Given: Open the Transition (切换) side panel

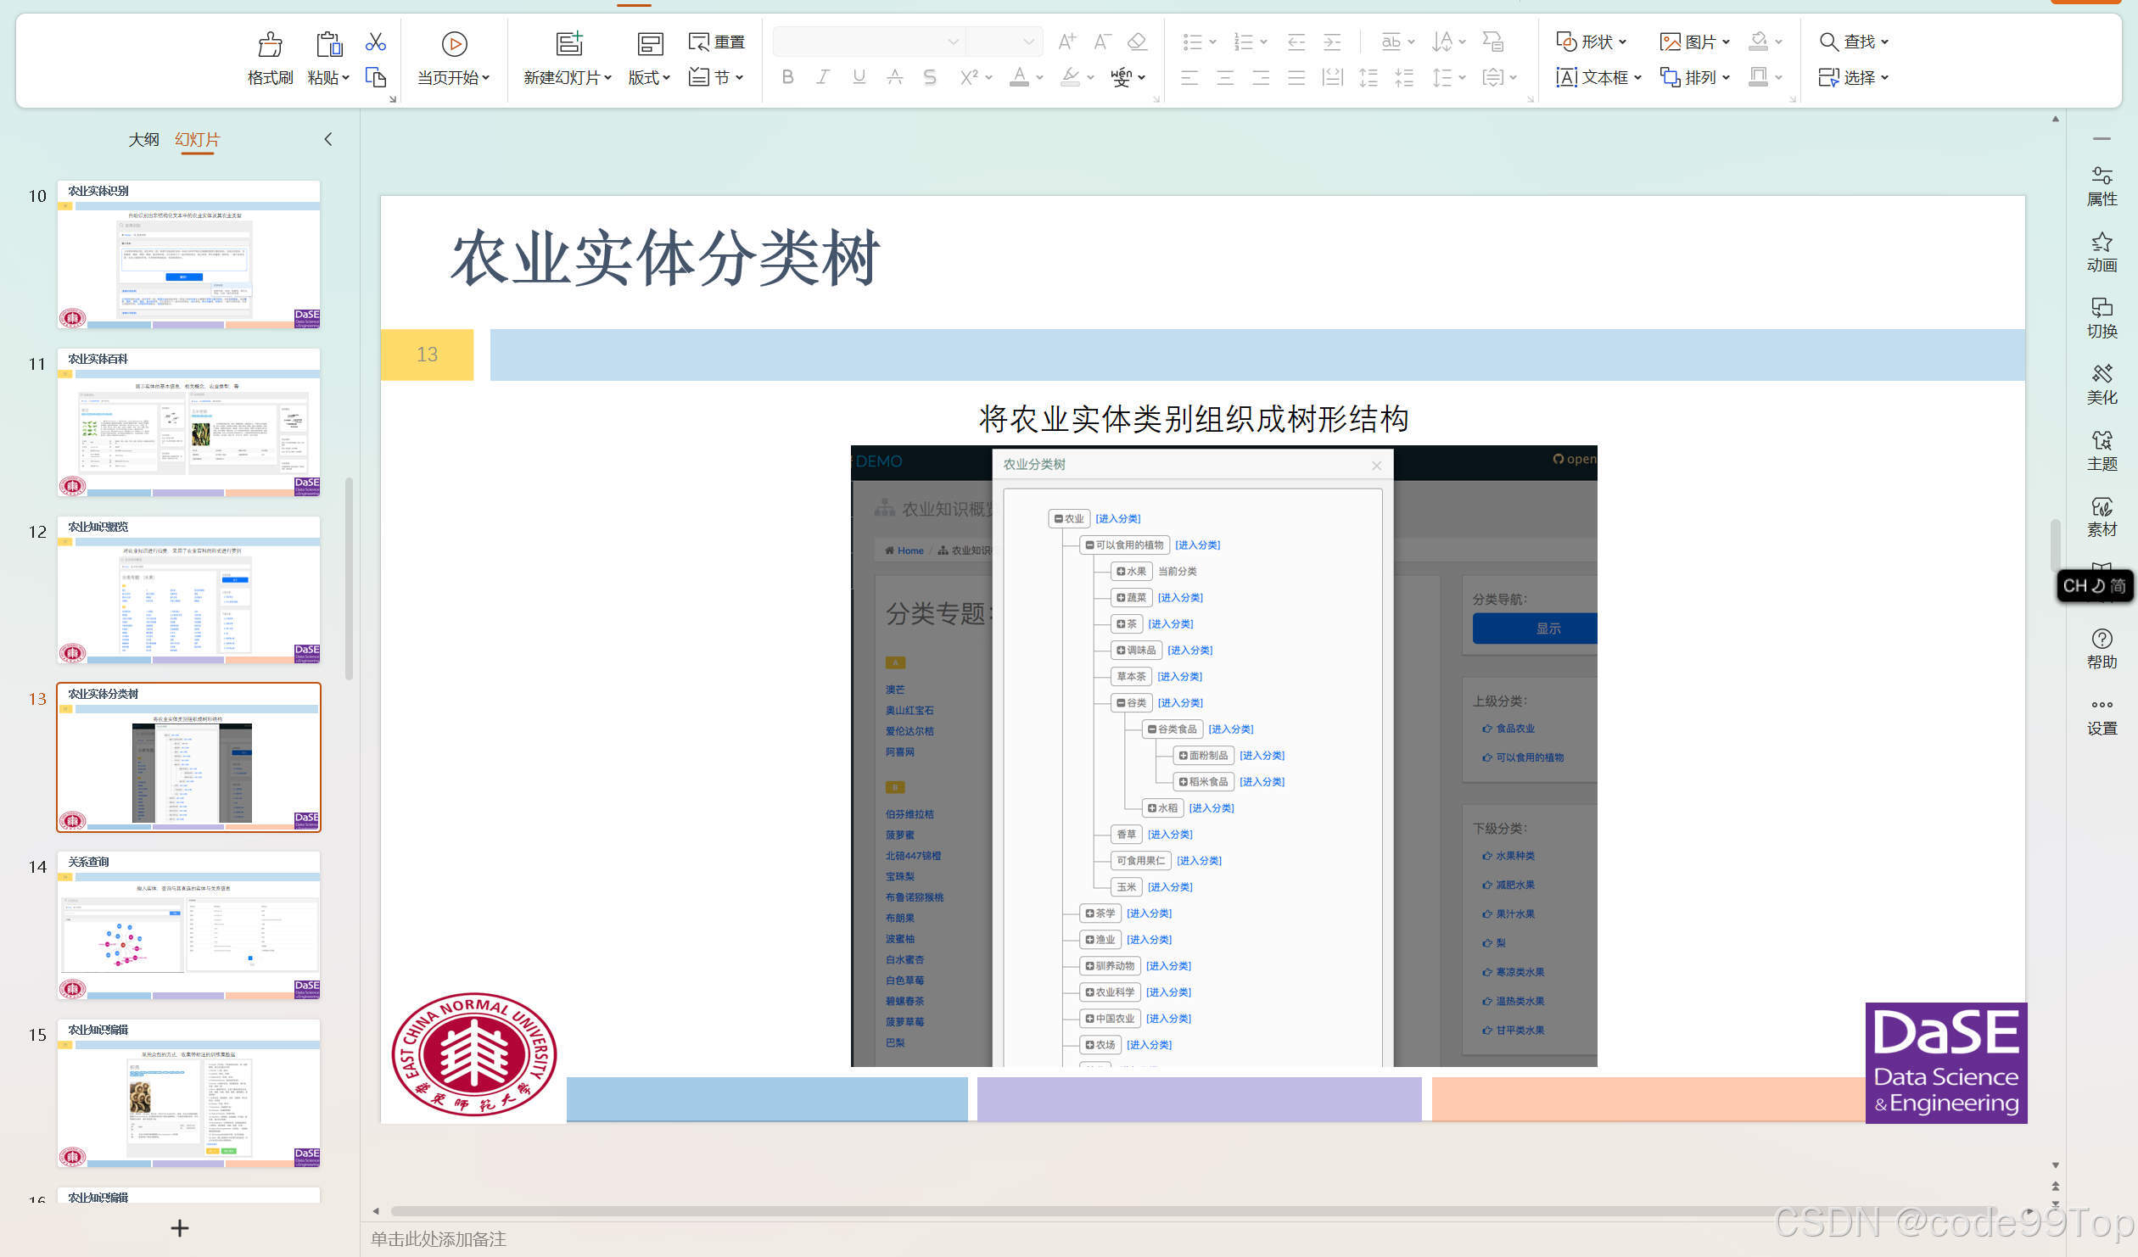Looking at the screenshot, I should (2102, 318).
